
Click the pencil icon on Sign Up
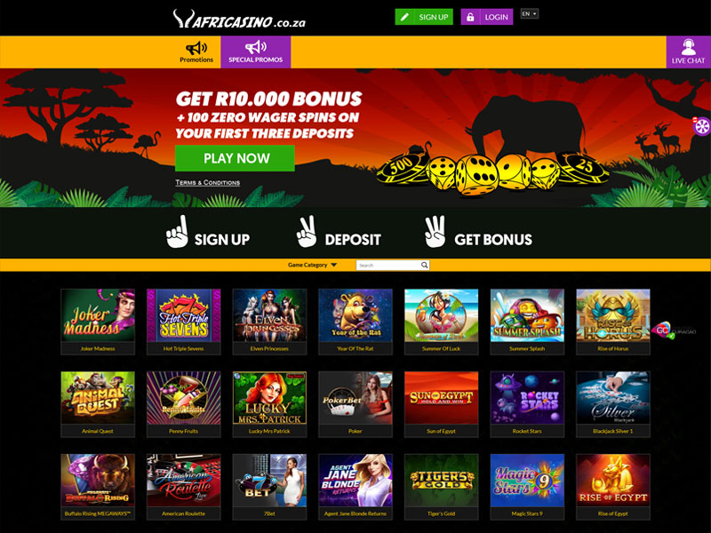tap(404, 17)
